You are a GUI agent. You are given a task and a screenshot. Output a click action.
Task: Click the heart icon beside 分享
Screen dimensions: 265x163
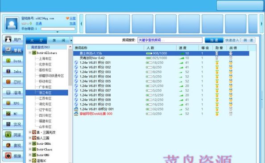click(x=67, y=18)
